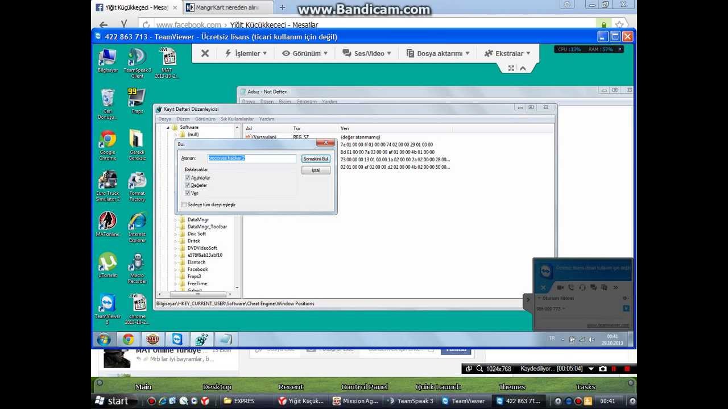Viewport: 728px width, 409px height.
Task: Open the Düzen menu in the Registry Editor
Action: 183,119
